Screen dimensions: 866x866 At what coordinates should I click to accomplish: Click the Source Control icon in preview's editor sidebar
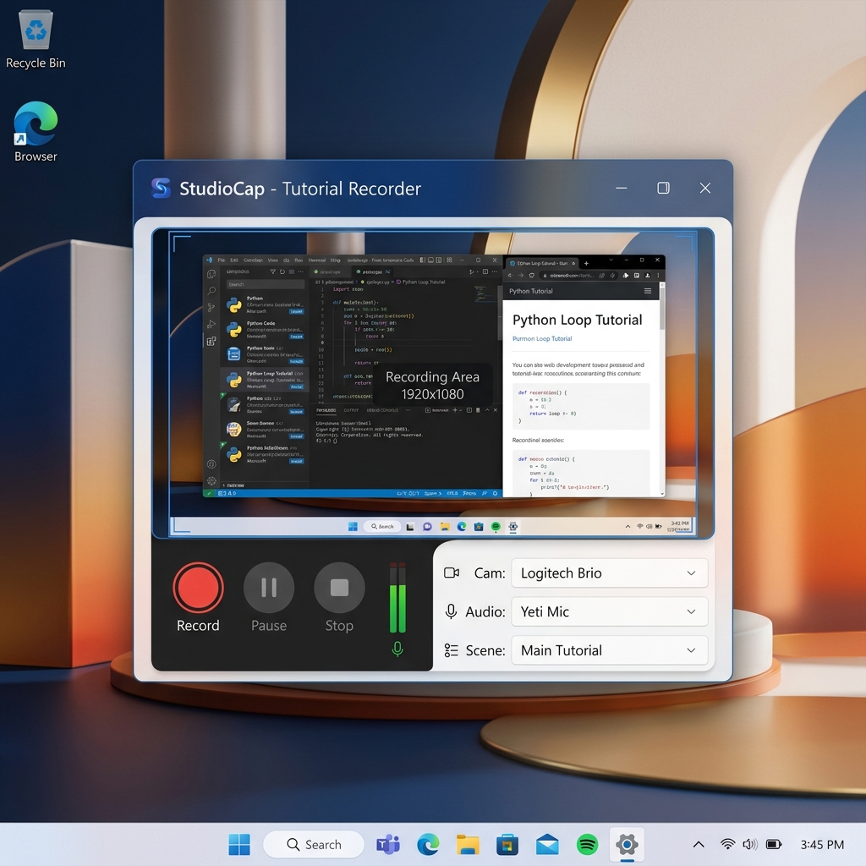[211, 308]
